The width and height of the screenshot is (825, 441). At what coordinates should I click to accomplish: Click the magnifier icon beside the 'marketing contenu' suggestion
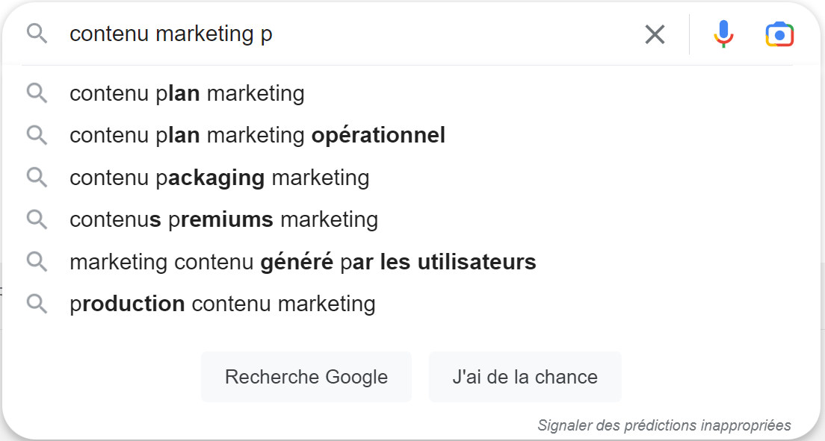[x=36, y=262]
